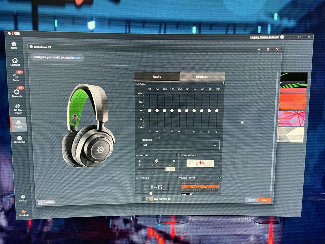This screenshot has height=244, width=325.
Task: Click the Live Mic Preview help icon
Action: pyautogui.click(x=221, y=155)
